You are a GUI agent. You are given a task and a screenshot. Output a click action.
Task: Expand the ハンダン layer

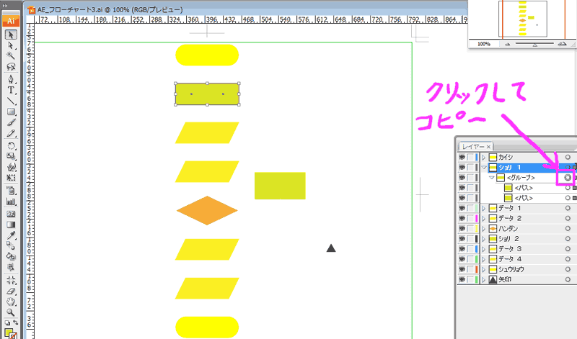484,228
